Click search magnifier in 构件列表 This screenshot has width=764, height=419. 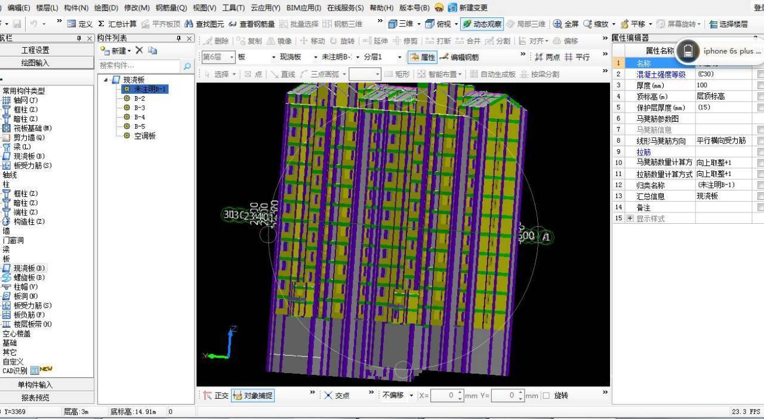click(x=187, y=66)
